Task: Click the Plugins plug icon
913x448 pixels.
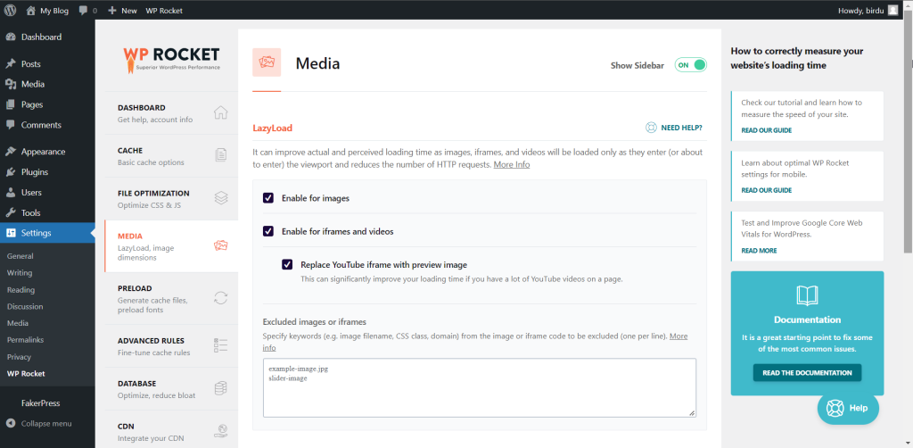Action: point(11,172)
